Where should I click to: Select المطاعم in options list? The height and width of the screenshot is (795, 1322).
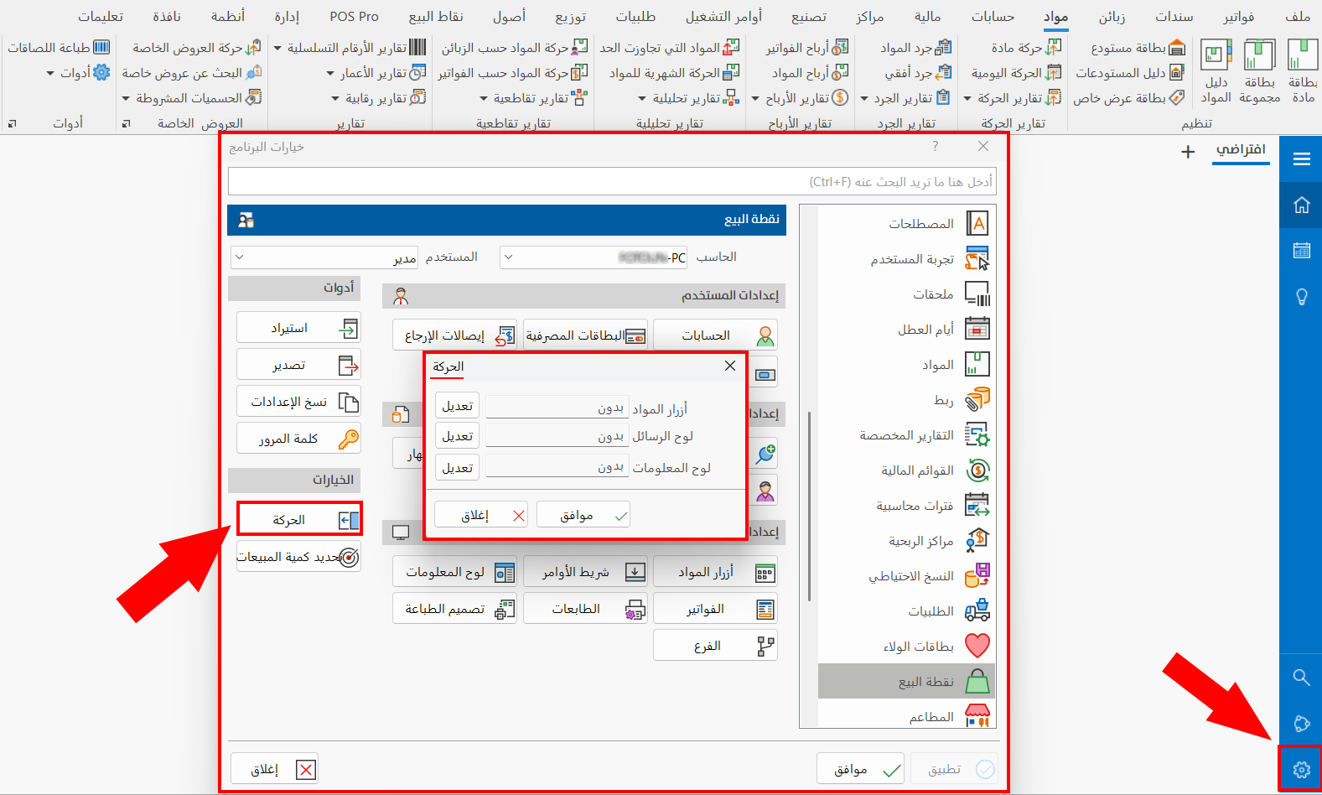[906, 717]
